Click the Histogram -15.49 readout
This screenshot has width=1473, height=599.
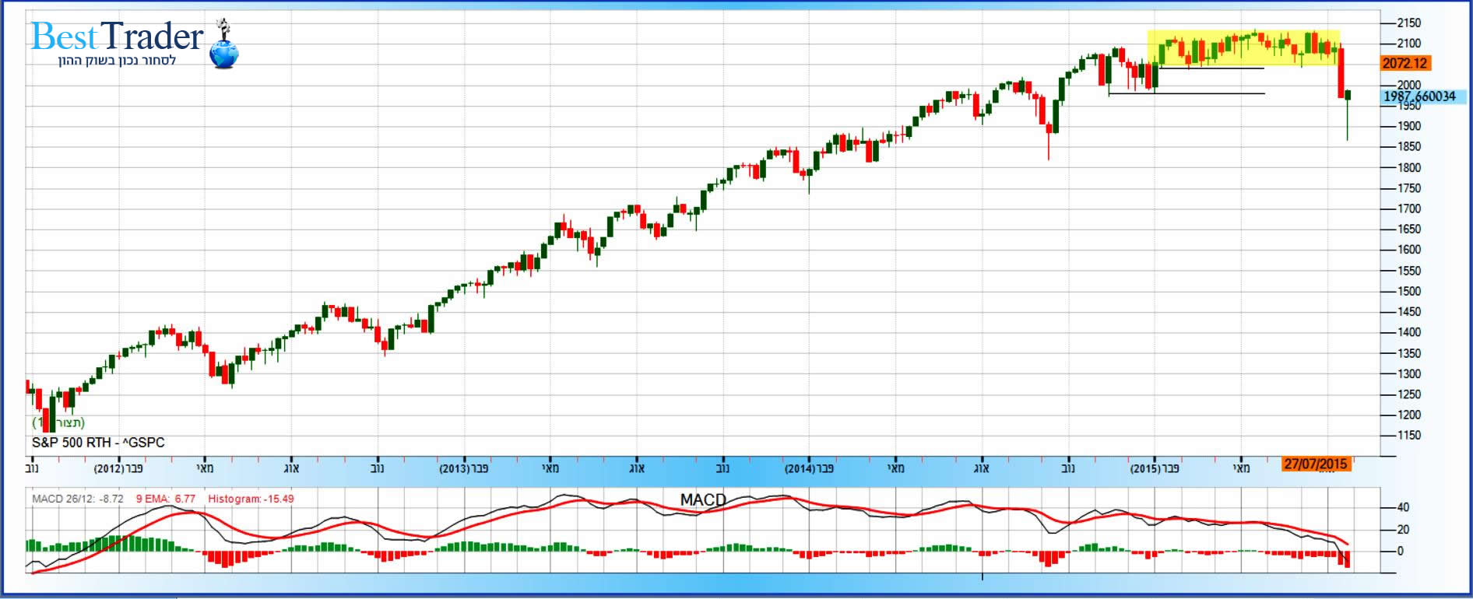(x=251, y=499)
